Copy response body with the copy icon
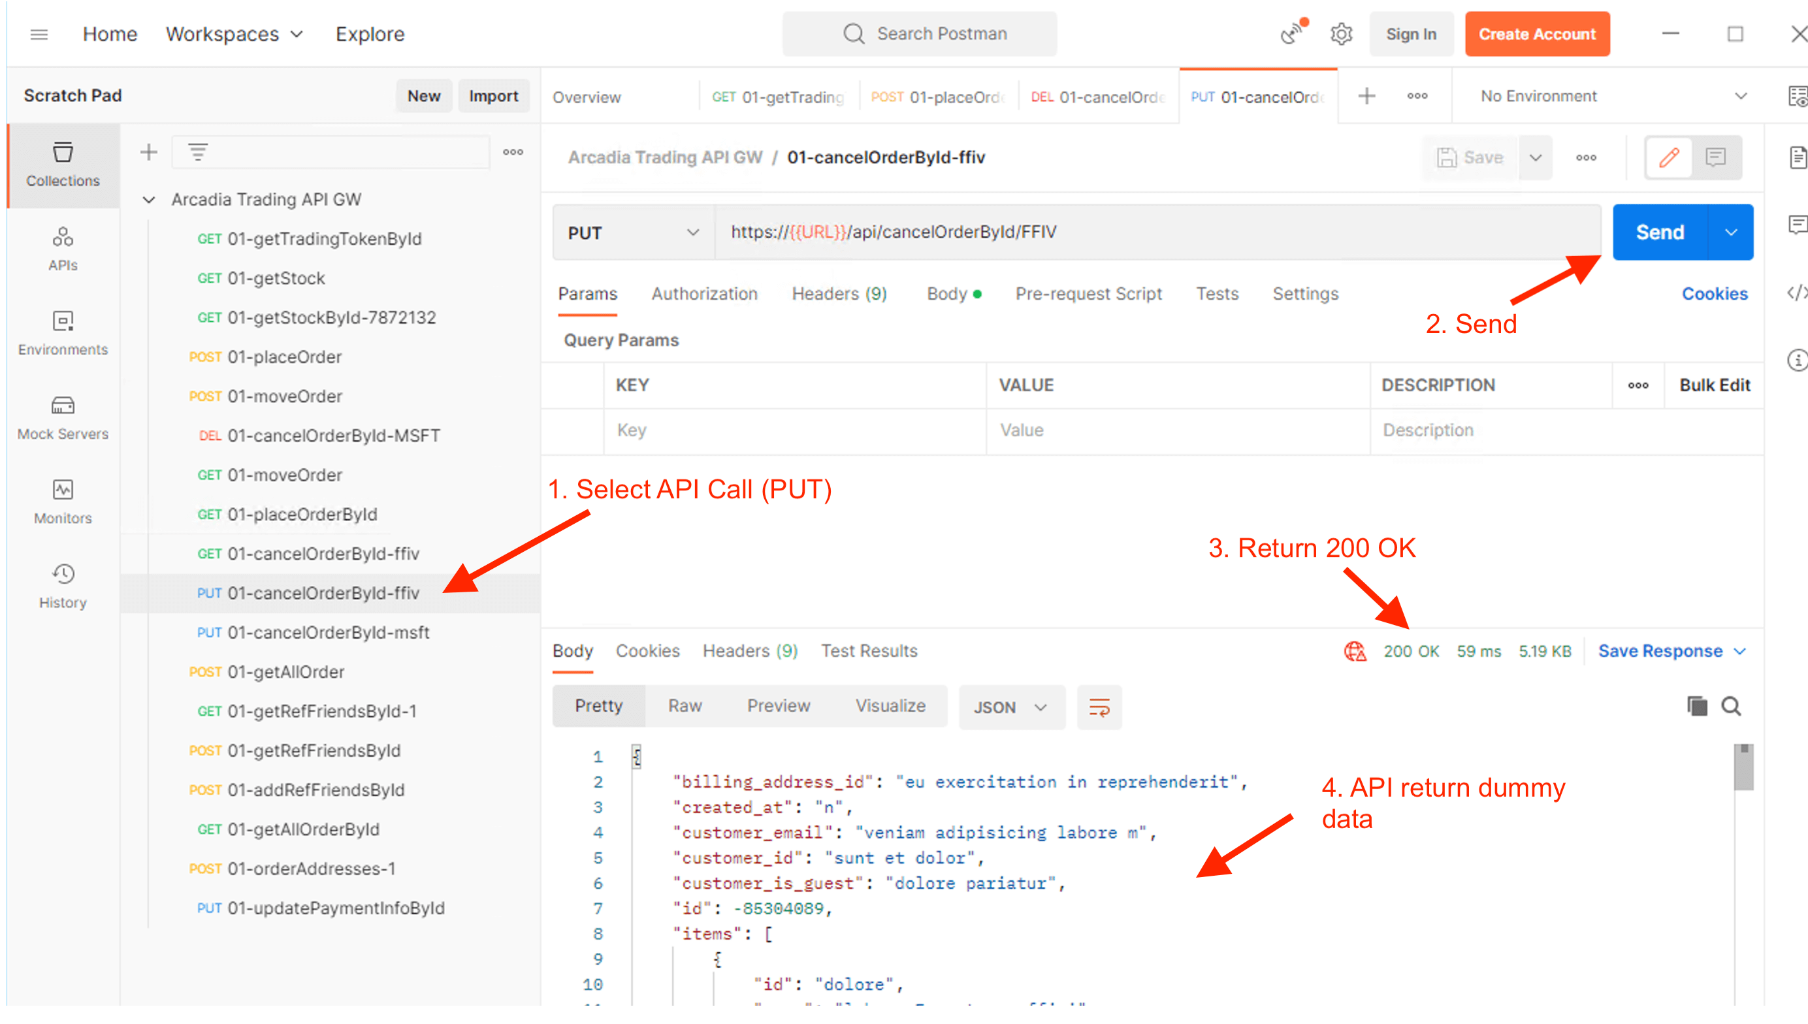The image size is (1808, 1024). click(1696, 706)
